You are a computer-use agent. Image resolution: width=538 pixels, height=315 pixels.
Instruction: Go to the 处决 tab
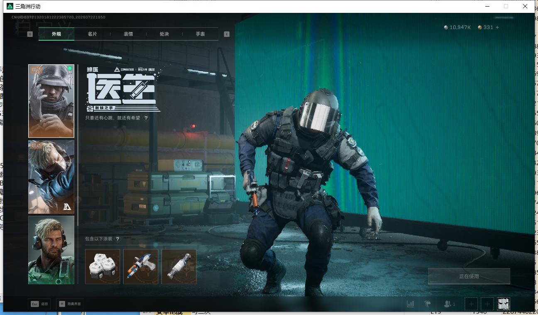(x=164, y=34)
